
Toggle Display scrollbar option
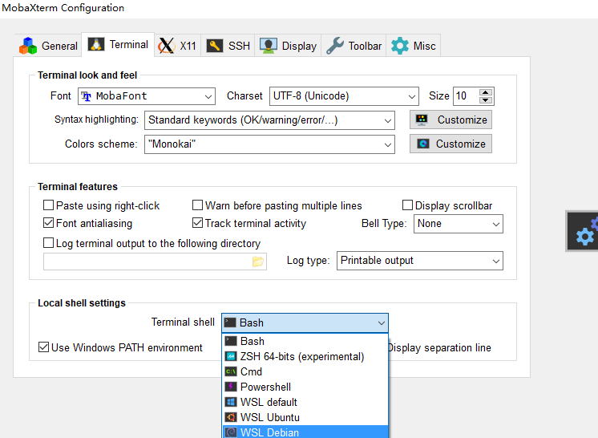407,205
